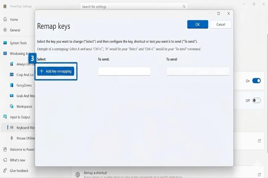
Task: Click the main window vertical scrollbar
Action: click(267, 93)
